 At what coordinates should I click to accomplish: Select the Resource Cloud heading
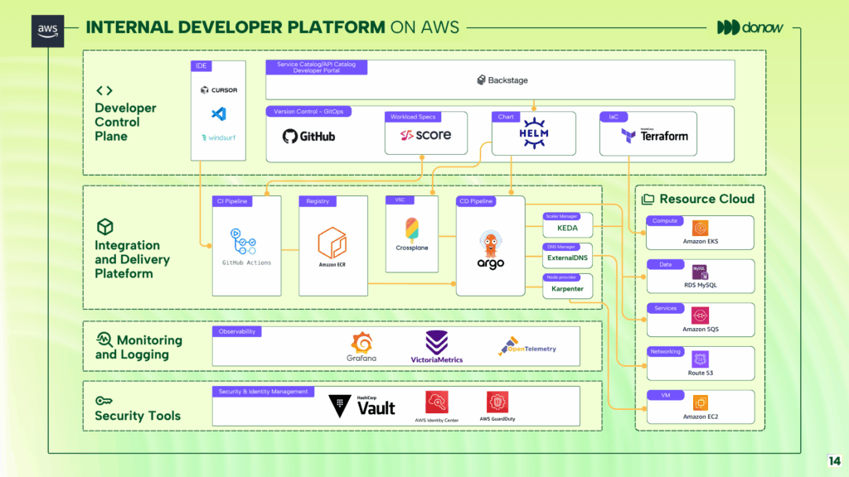click(x=706, y=199)
